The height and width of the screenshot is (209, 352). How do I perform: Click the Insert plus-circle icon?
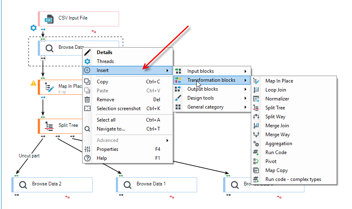tap(87, 70)
